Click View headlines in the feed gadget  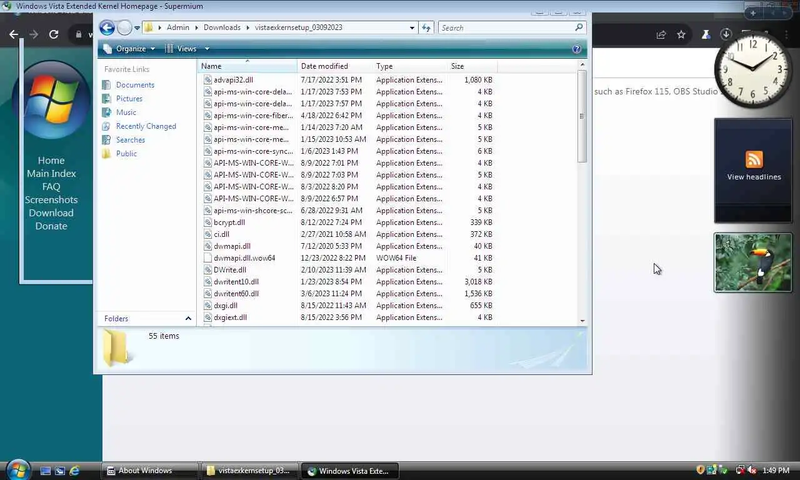tap(754, 177)
